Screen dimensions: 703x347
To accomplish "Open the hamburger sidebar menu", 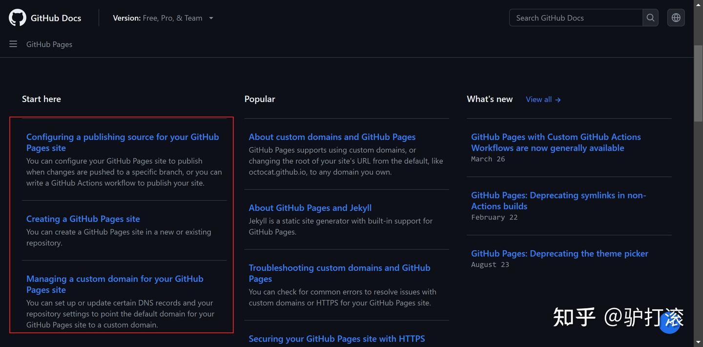I will pyautogui.click(x=13, y=44).
